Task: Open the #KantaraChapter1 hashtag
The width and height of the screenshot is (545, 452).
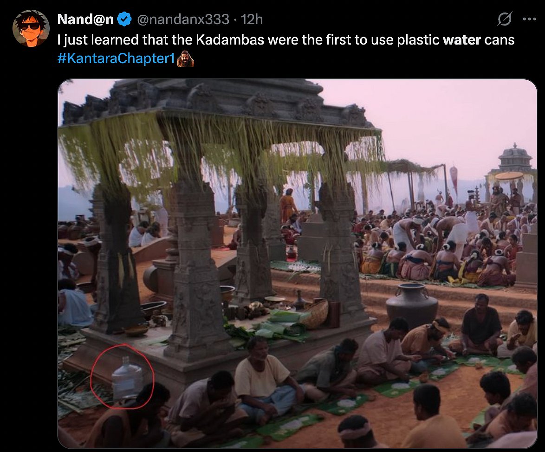Action: pos(116,60)
